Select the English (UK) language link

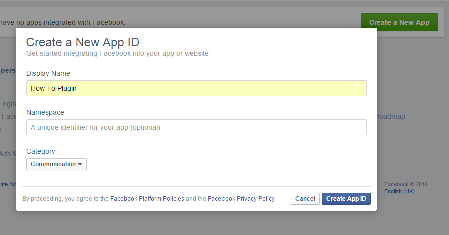click(399, 191)
